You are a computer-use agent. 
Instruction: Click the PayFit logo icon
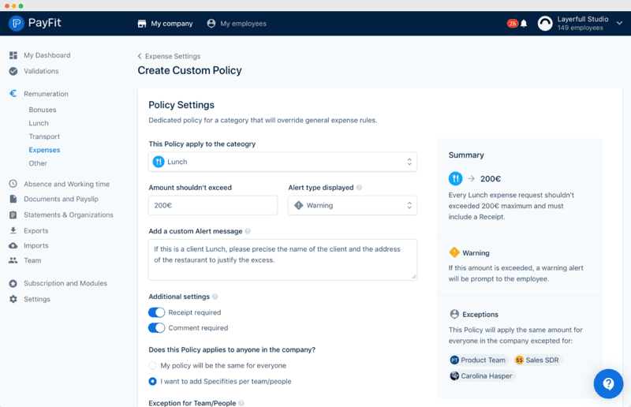pos(17,24)
